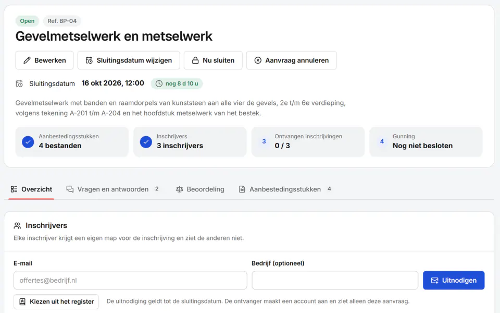This screenshot has width=500, height=313.
Task: Click the Sluitingsdatum label text
Action: pos(52,83)
